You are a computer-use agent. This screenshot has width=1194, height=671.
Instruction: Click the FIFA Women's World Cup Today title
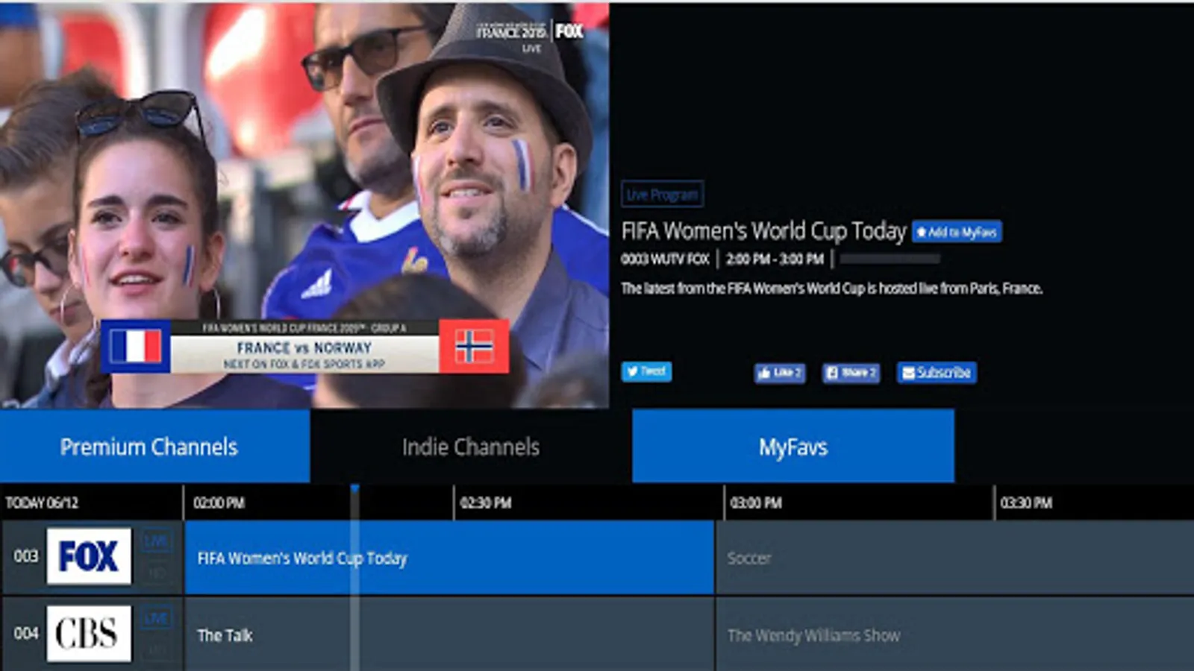[763, 231]
